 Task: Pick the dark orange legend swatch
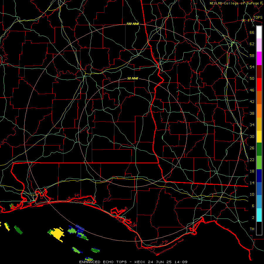coord(259,98)
